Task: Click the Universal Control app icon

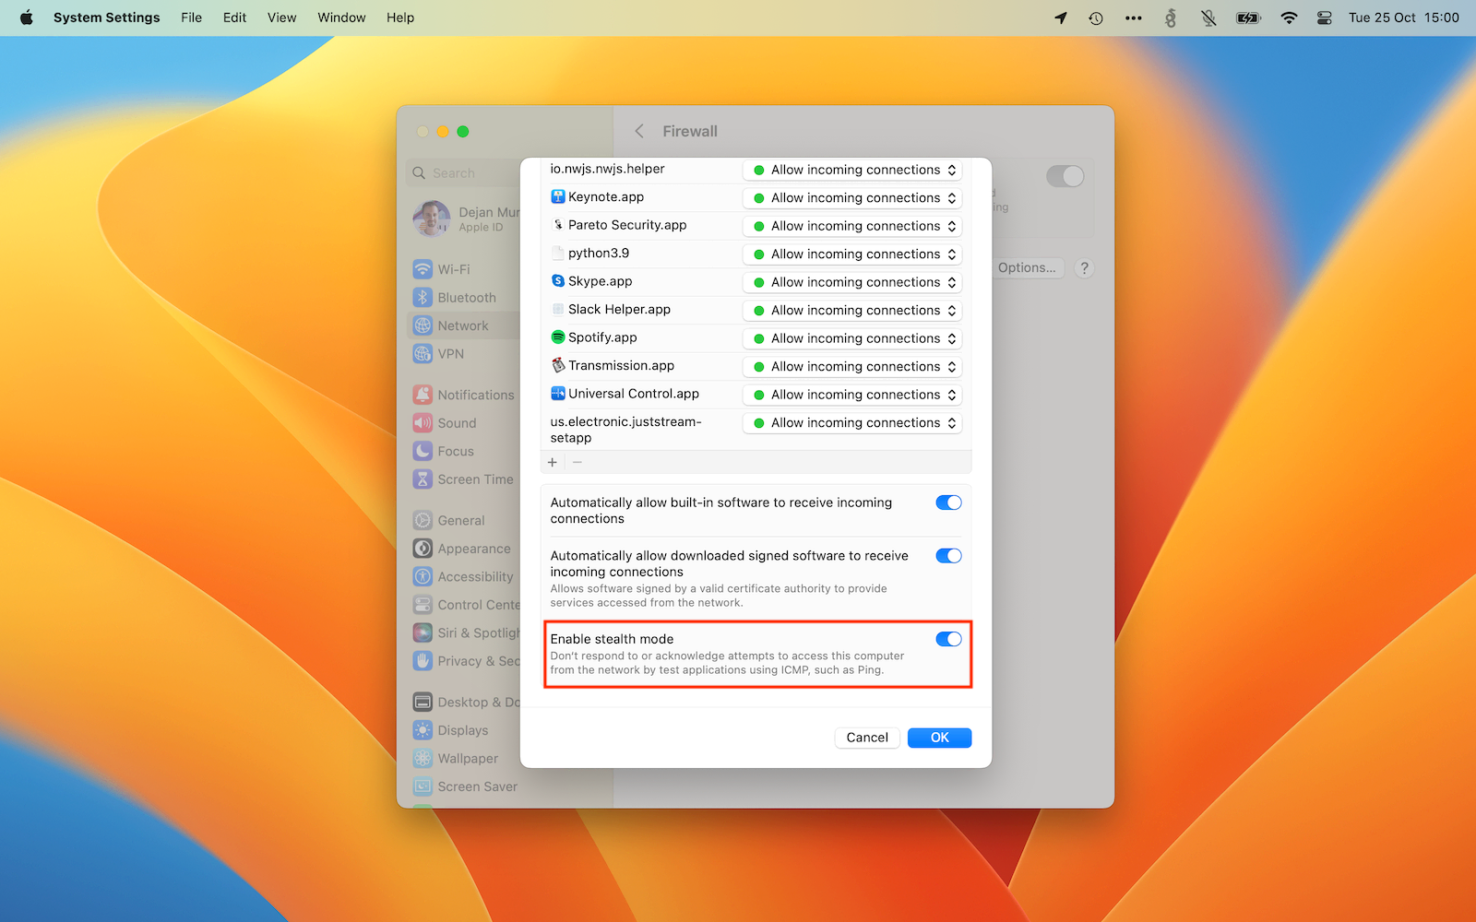Action: click(x=557, y=394)
